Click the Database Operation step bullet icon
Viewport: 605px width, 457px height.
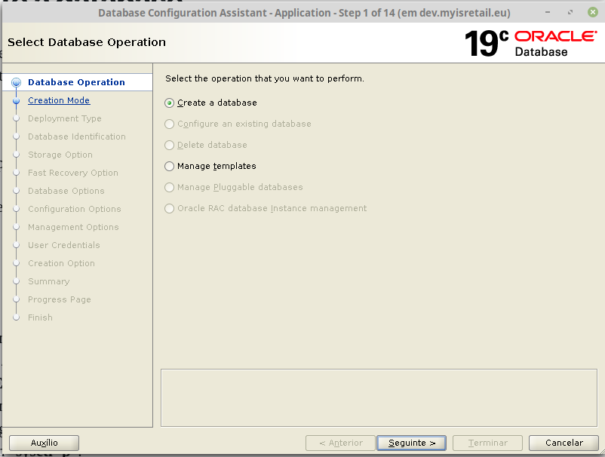pyautogui.click(x=16, y=82)
